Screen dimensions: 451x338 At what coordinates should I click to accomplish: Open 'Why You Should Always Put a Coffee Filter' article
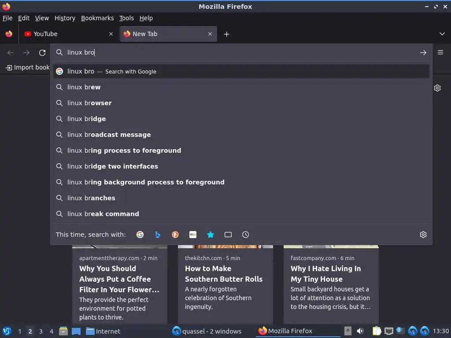pyautogui.click(x=119, y=279)
